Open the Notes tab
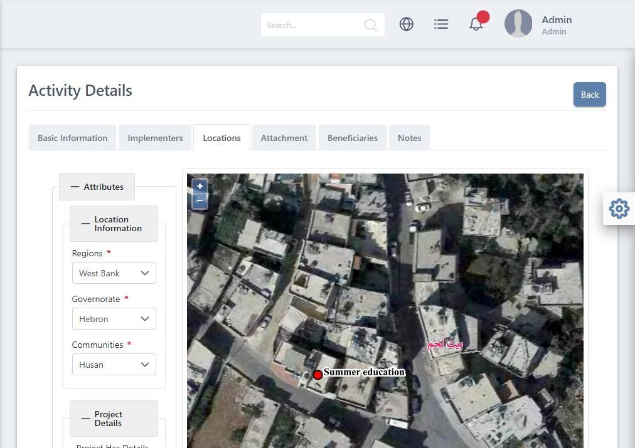 pyautogui.click(x=409, y=138)
